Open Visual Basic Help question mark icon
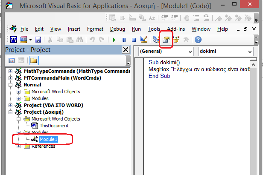Image resolution: width=263 pixels, height=175 pixels. tap(198, 40)
